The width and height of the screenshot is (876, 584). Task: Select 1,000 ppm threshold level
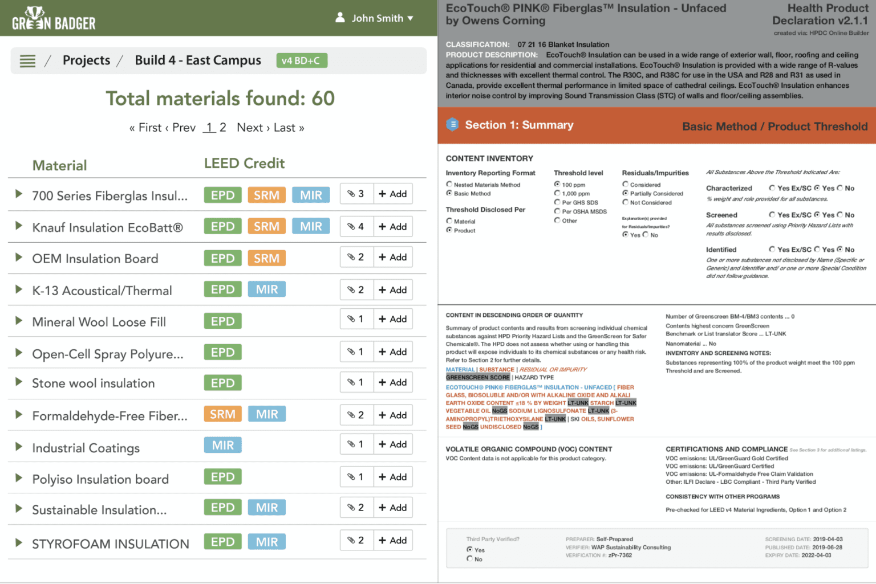[x=557, y=193]
